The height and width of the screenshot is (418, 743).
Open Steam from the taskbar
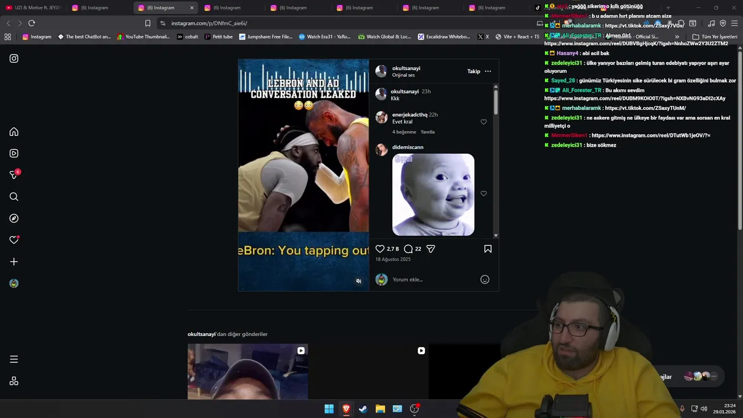click(x=363, y=409)
